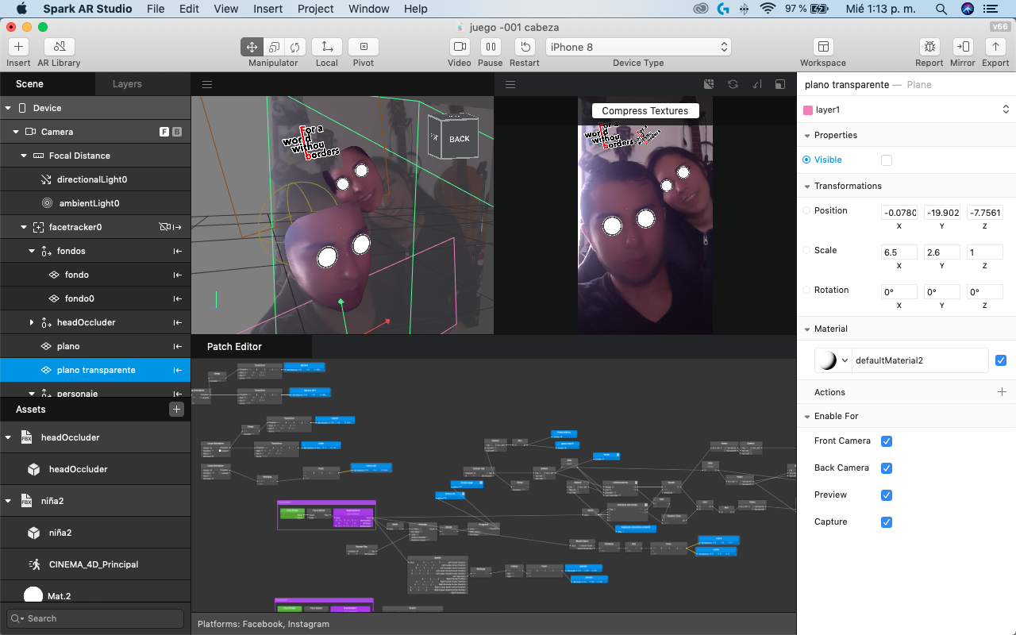Switch to the Layers tab
Screen dimensions: 1016x635
[x=127, y=84]
